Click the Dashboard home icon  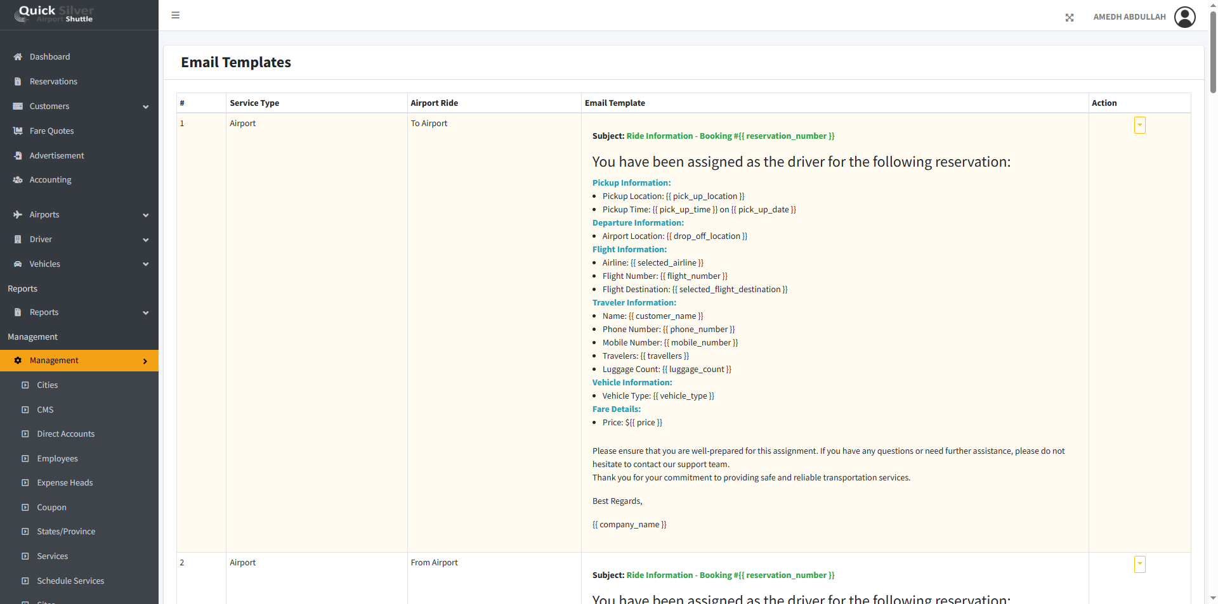[x=18, y=57]
